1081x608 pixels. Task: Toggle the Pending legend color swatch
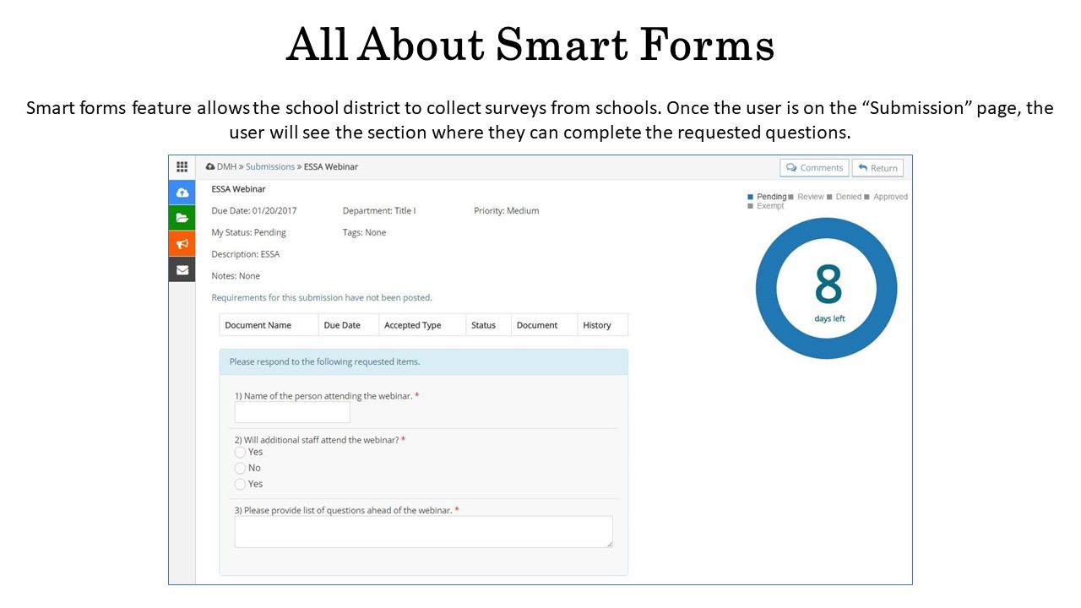click(x=750, y=197)
